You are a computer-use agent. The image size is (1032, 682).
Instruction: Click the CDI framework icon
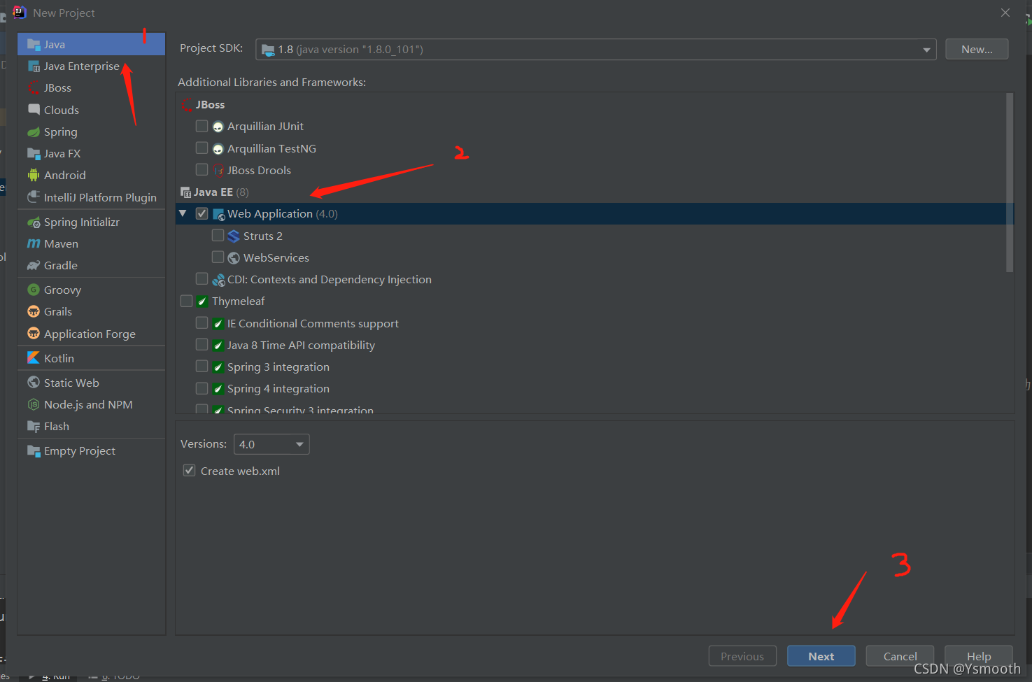pos(218,280)
